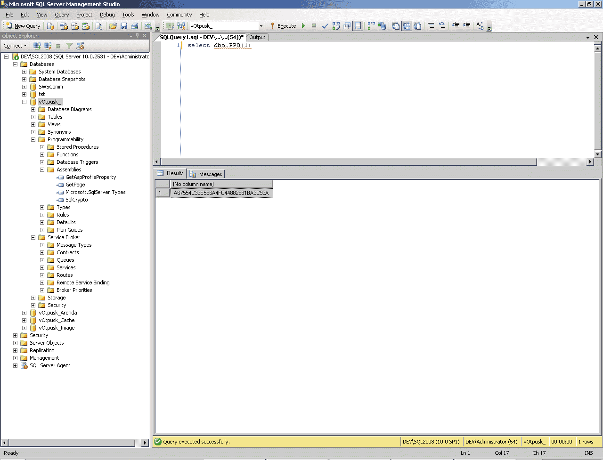603x460 pixels.
Task: Click the Print icon in the toolbar
Action: pos(135,26)
